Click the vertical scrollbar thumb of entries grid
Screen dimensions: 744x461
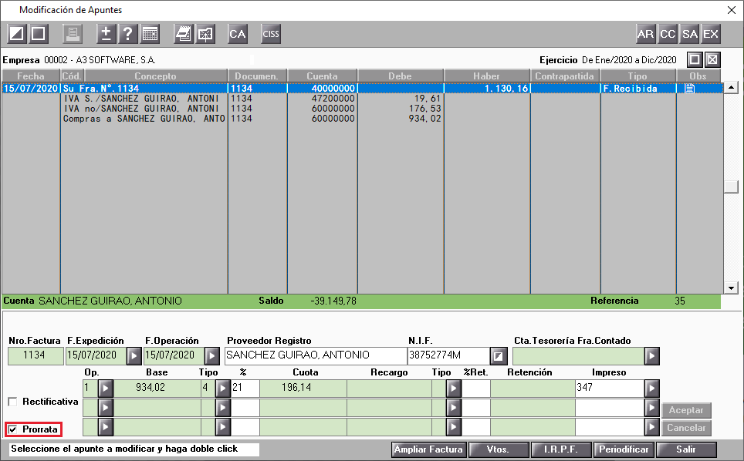[731, 187]
